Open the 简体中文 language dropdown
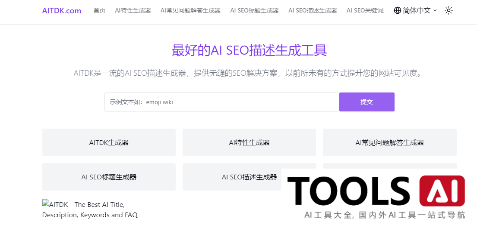 click(417, 10)
